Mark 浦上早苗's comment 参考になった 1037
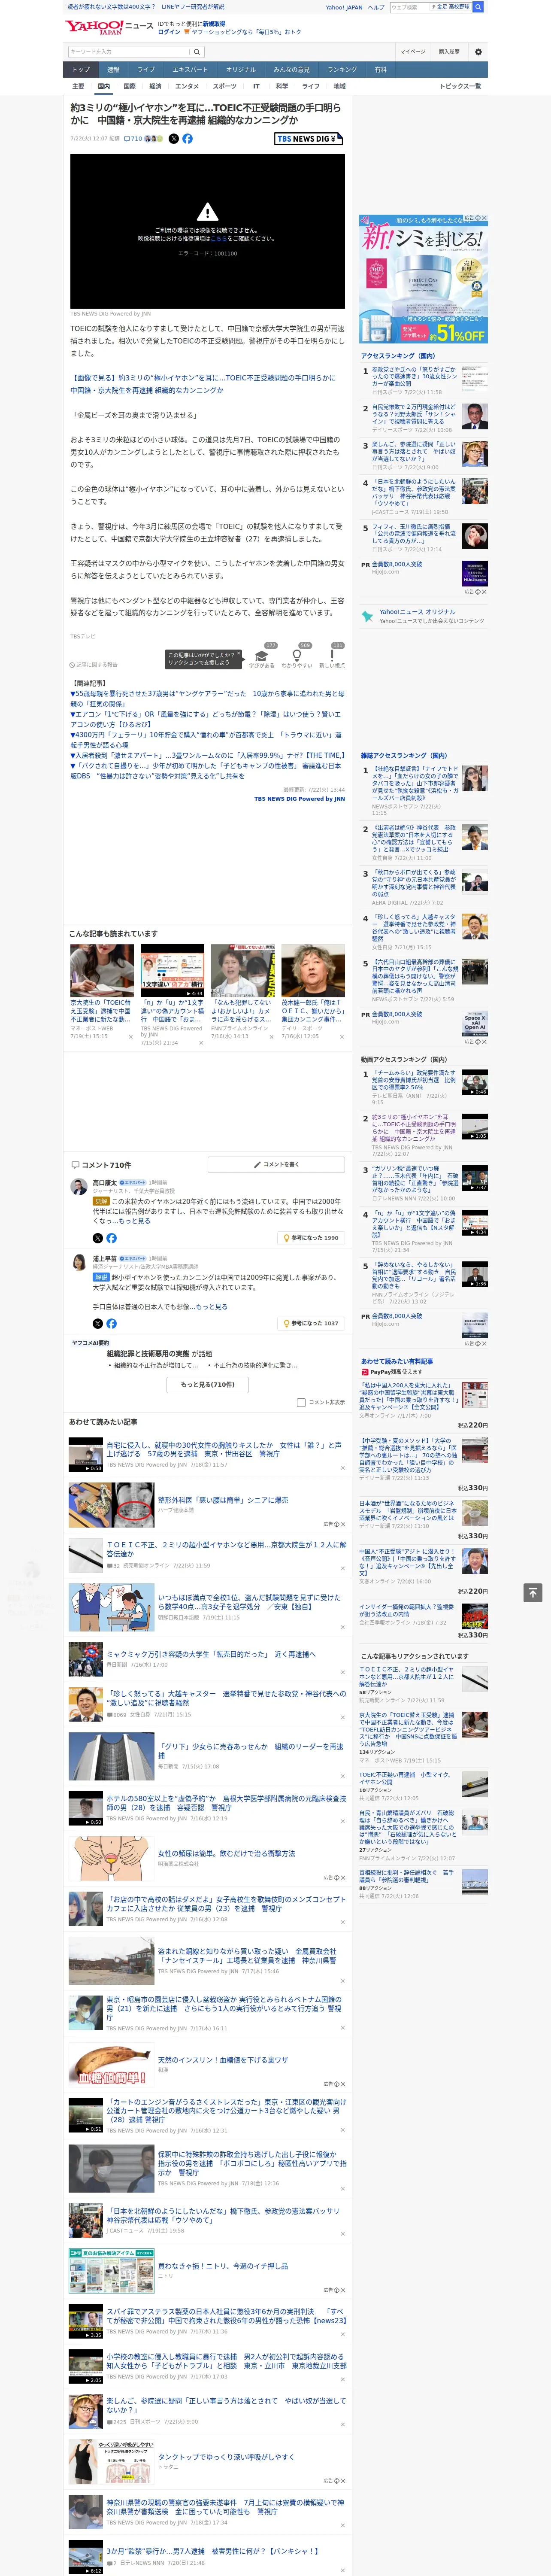The image size is (551, 2576). tap(311, 1323)
